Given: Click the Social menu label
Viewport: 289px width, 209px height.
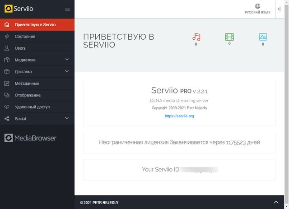Looking at the screenshot, I should click(x=20, y=119).
